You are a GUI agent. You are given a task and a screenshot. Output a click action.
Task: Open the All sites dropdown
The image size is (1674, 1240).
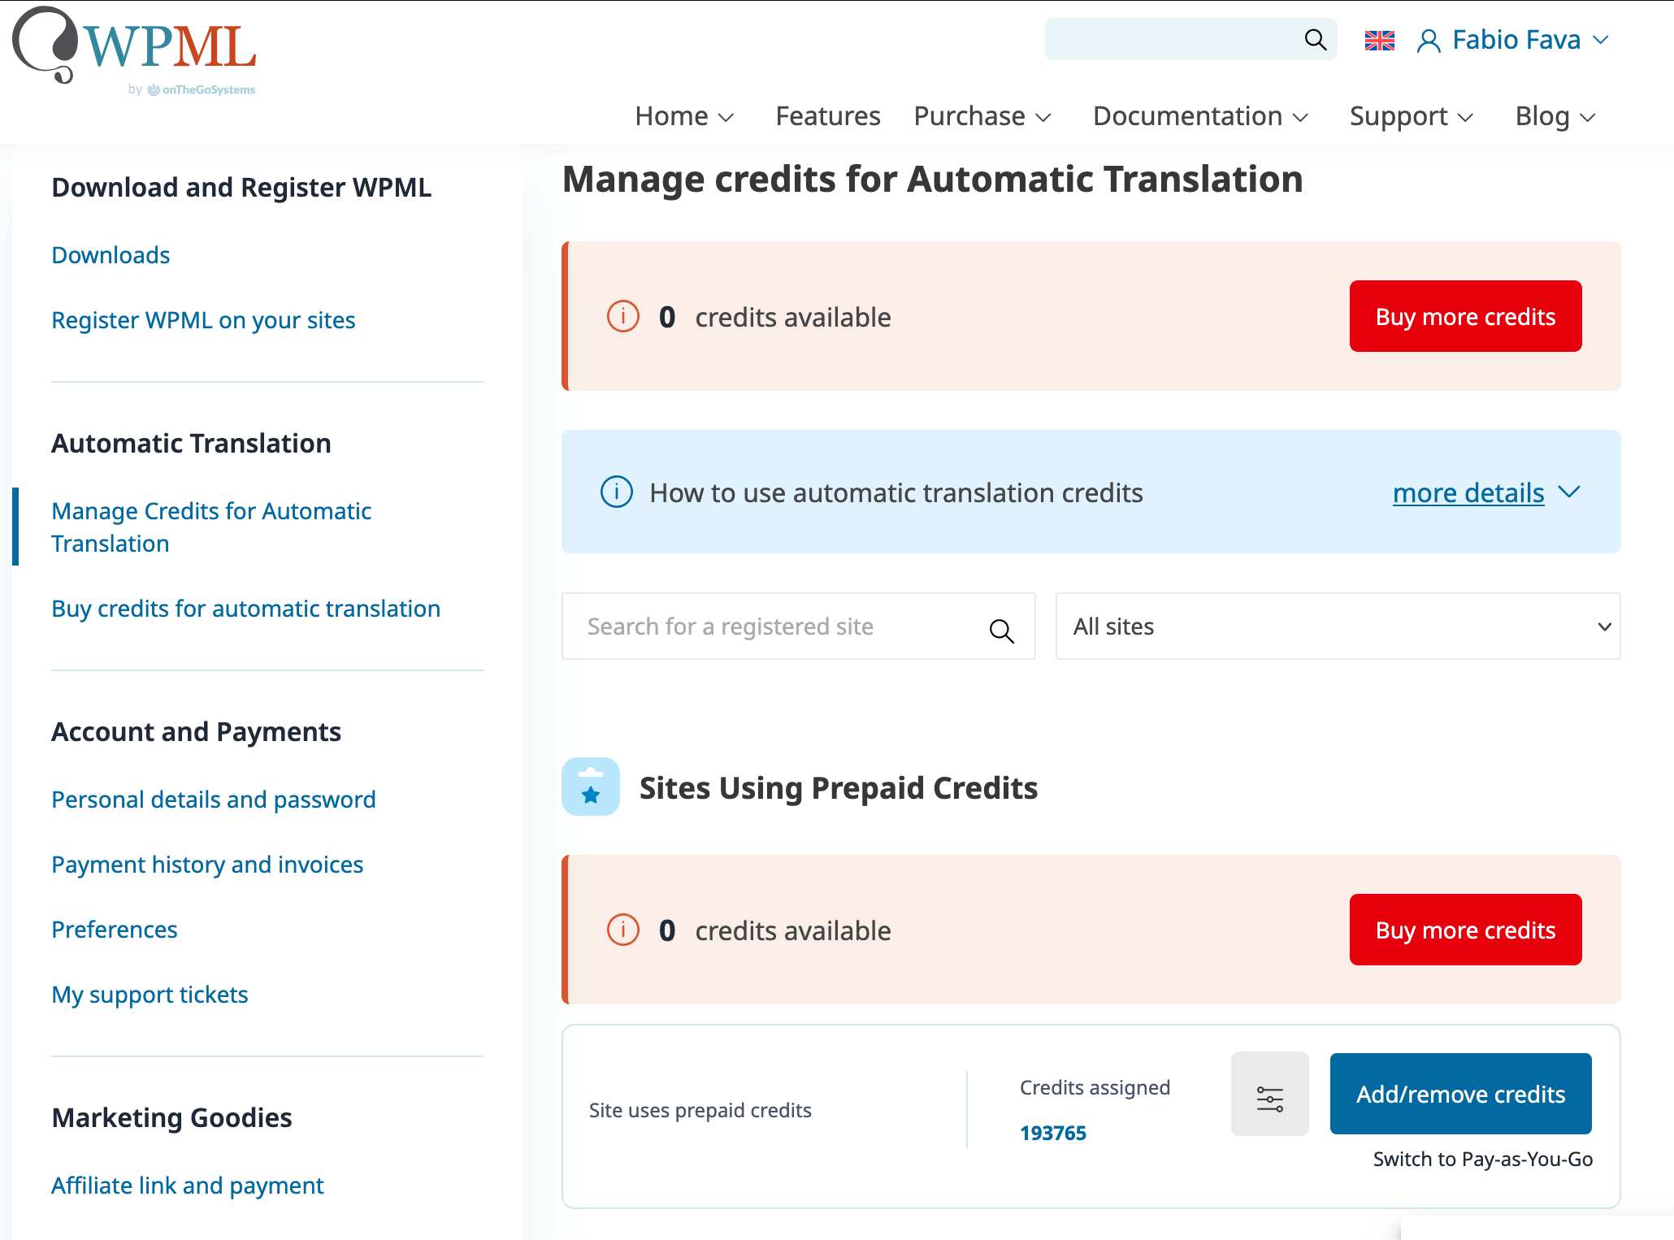click(x=1337, y=627)
